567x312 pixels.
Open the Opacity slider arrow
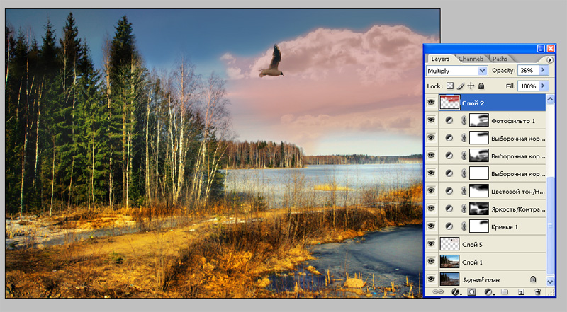point(543,71)
